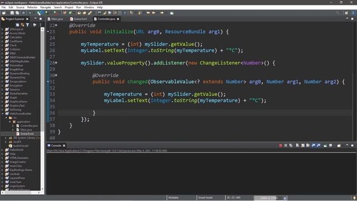The height and width of the screenshot is (201, 357).
Task: Select the HTML Generator project
Action: [x=19, y=157]
